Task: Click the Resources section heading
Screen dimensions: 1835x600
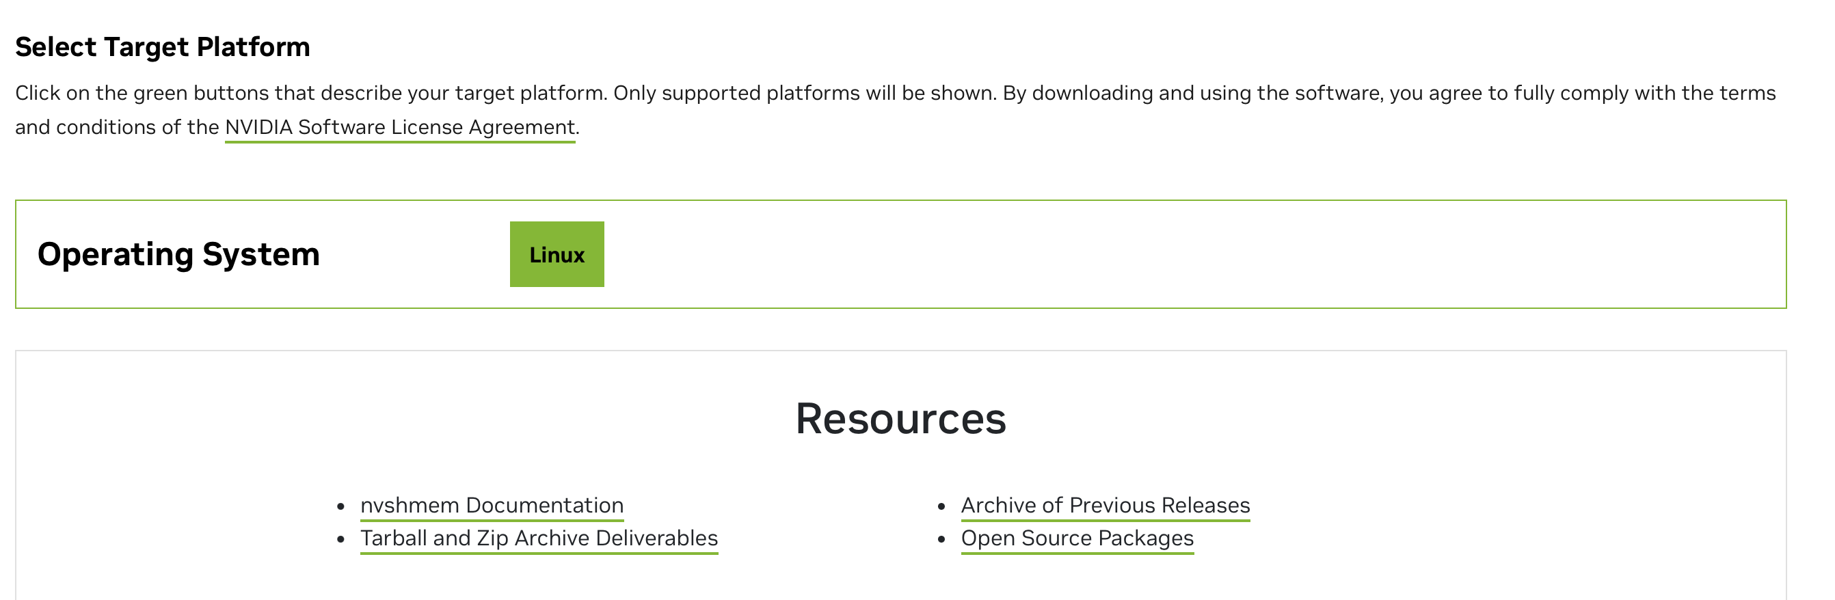Action: [x=901, y=420]
